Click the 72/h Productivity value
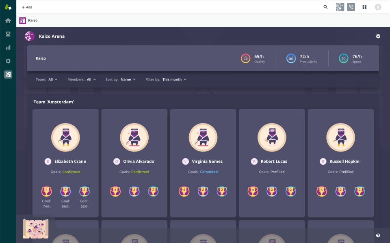 click(304, 57)
